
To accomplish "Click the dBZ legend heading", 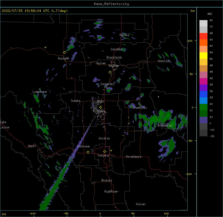I will coord(210,14).
